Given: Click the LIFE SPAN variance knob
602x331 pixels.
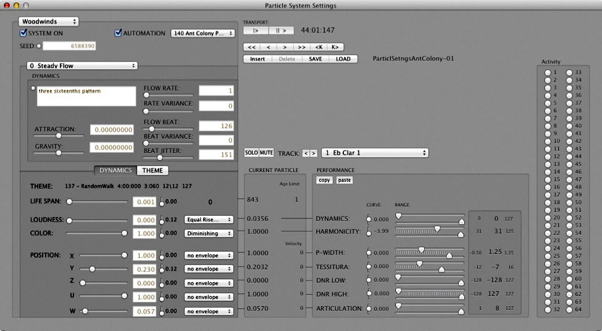Looking at the screenshot, I should click(x=162, y=203).
